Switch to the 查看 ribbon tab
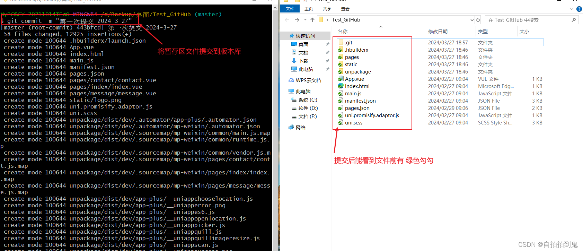This screenshot has height=251, width=583. click(345, 9)
